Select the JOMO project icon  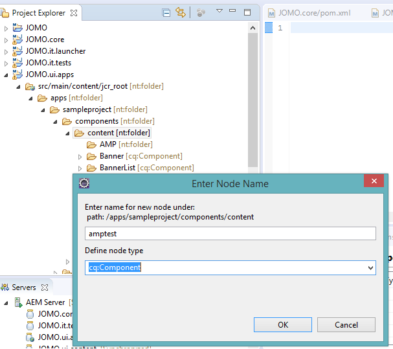pos(17,28)
